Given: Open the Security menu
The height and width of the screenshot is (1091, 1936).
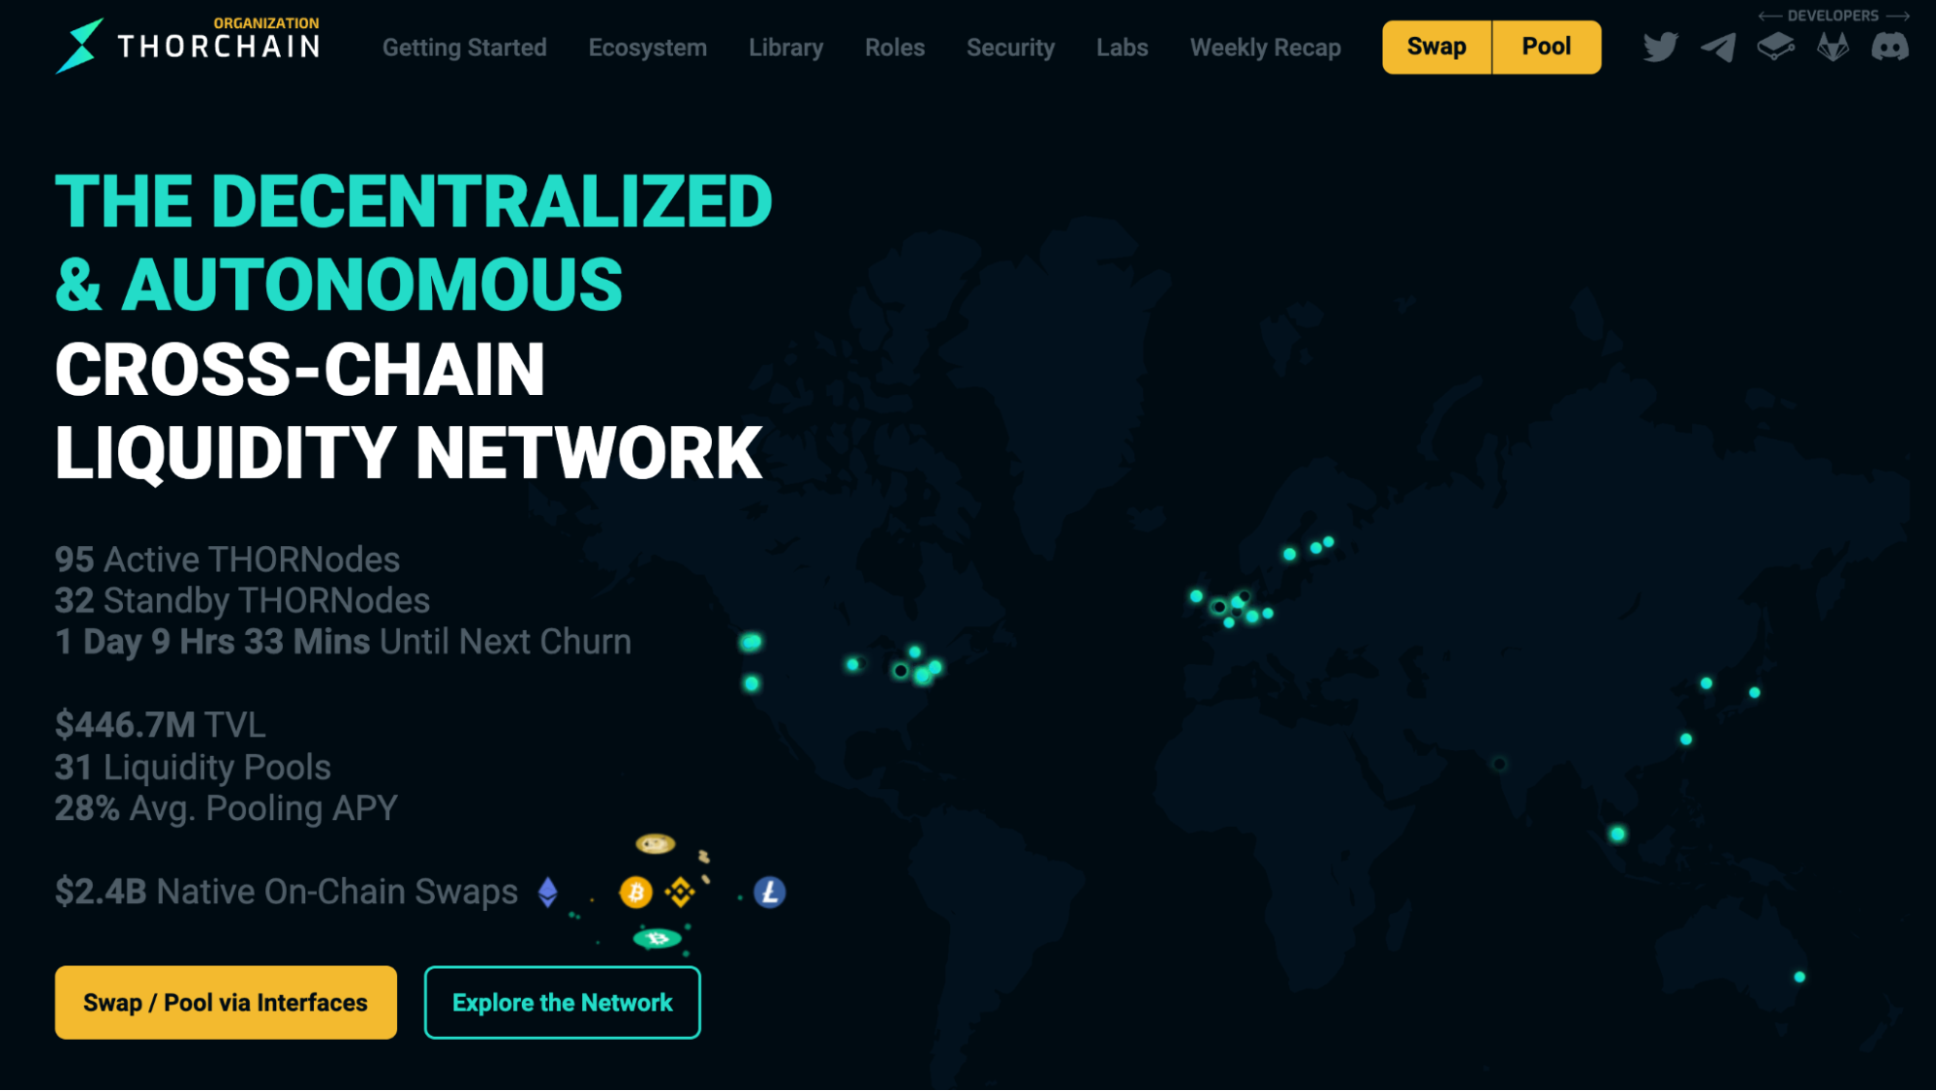Looking at the screenshot, I should [x=1011, y=47].
